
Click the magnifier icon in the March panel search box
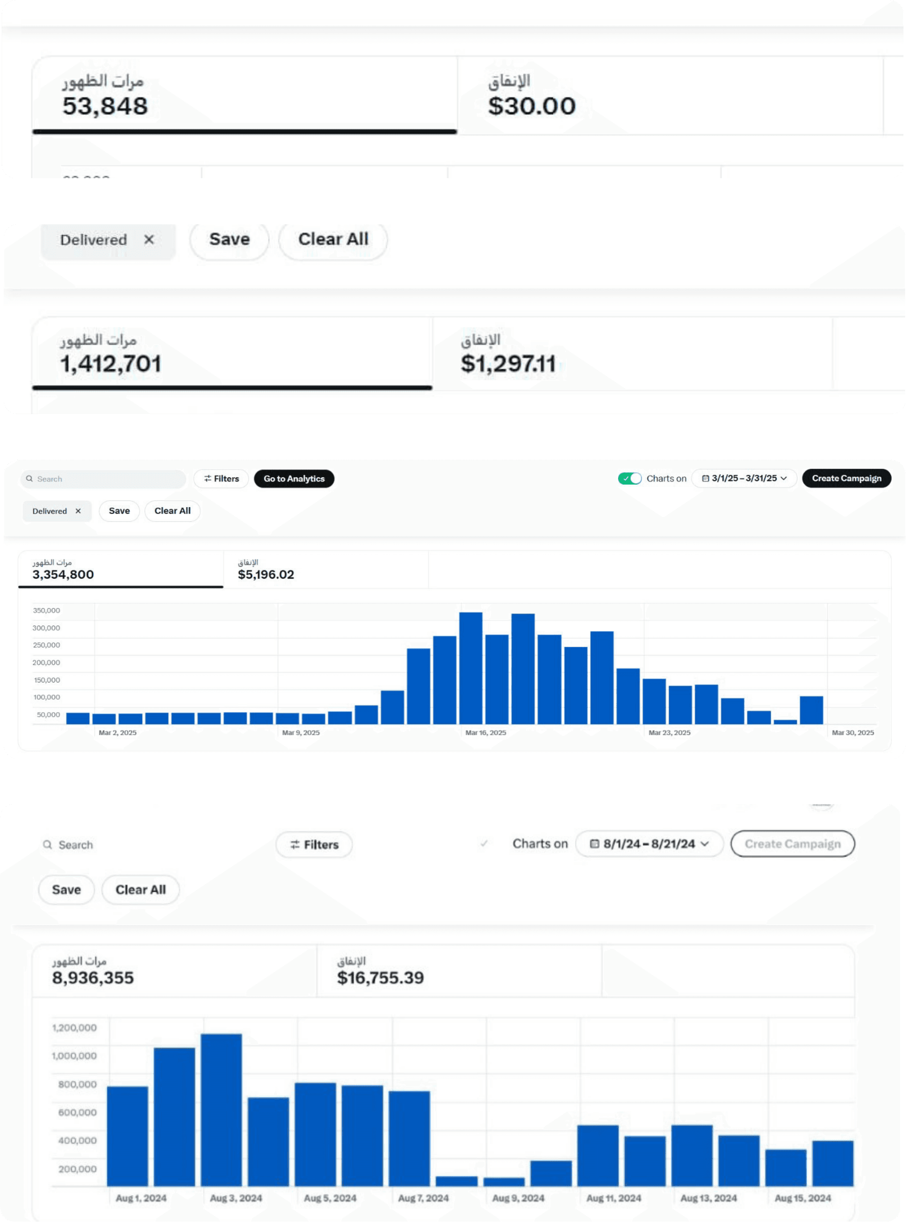tap(29, 479)
